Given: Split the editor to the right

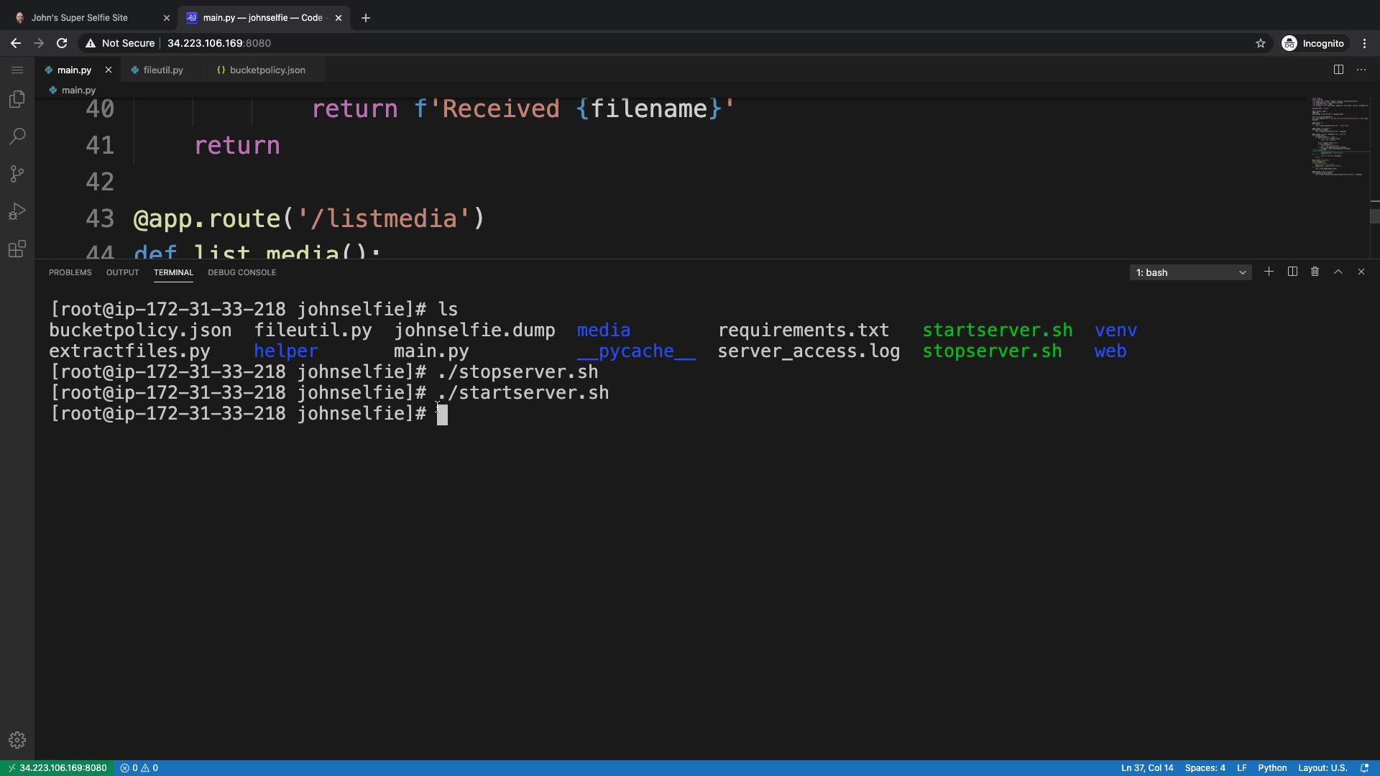Looking at the screenshot, I should point(1338,70).
